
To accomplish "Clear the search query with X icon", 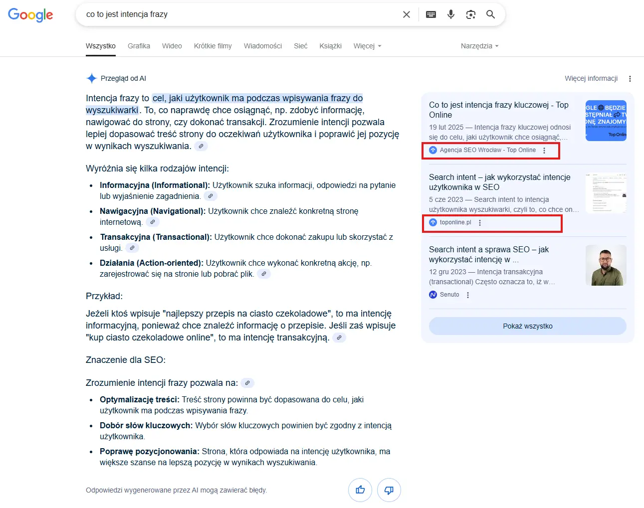I will 407,14.
